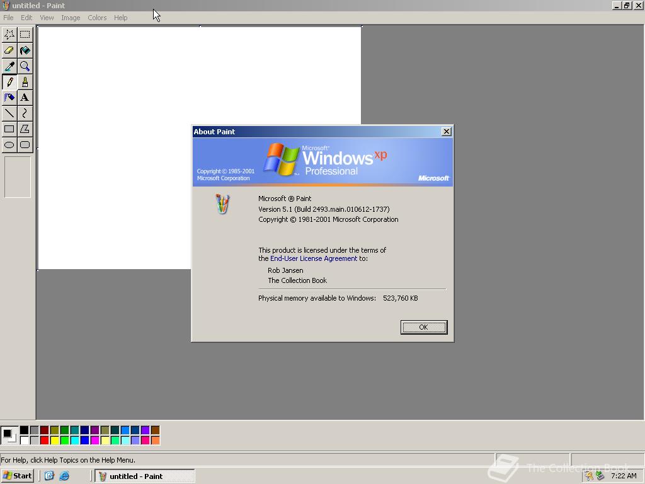
Task: Select the Free-Form Select tool
Action: pyautogui.click(x=9, y=35)
